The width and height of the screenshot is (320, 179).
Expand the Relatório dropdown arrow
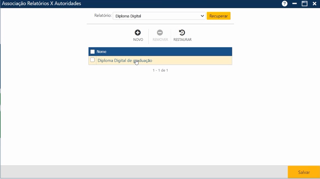coord(202,16)
